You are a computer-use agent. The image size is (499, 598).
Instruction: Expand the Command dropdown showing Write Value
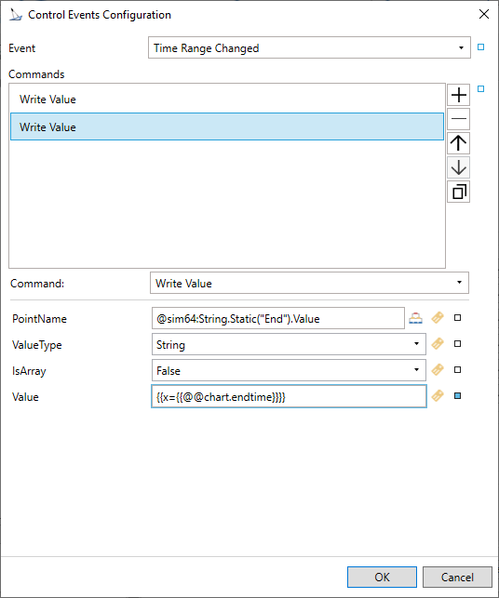[x=309, y=283]
